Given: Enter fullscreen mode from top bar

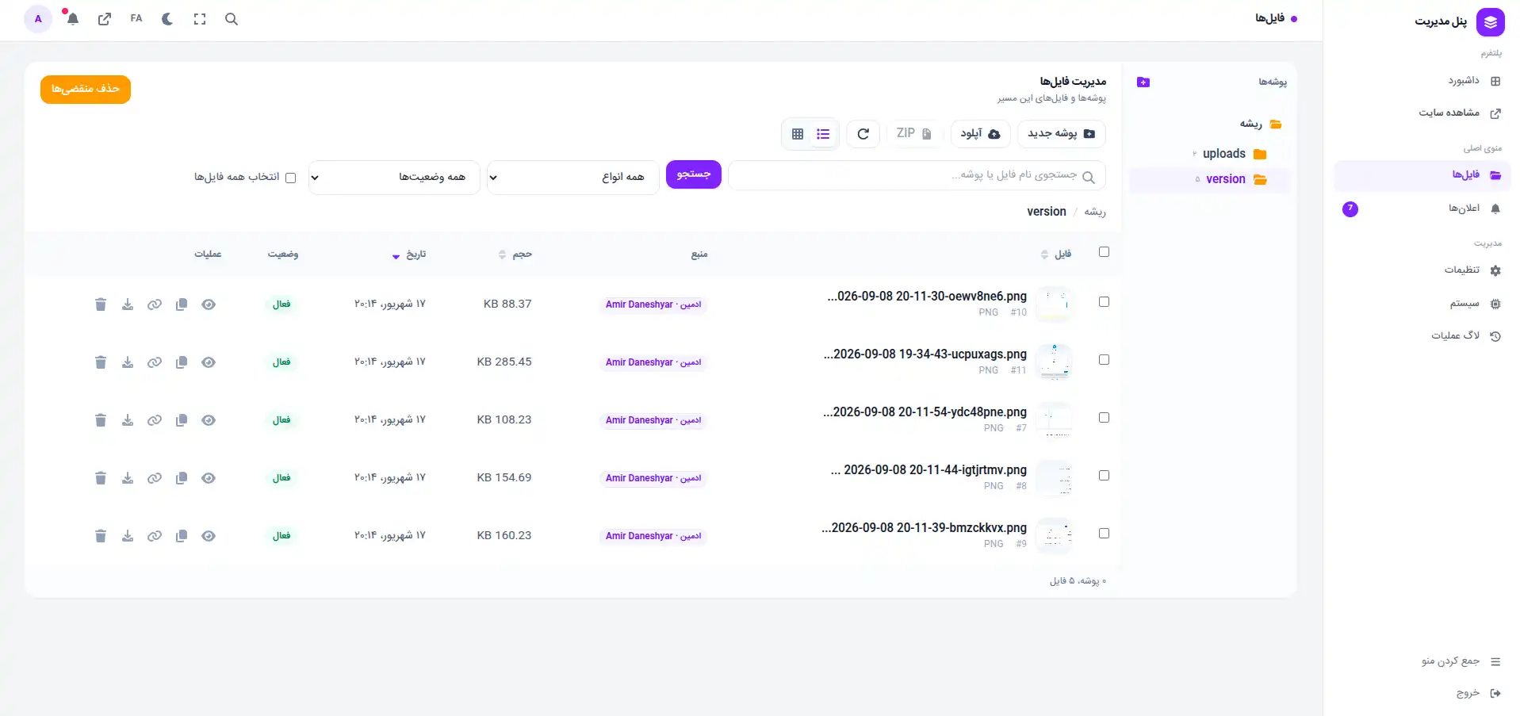Looking at the screenshot, I should pyautogui.click(x=200, y=19).
